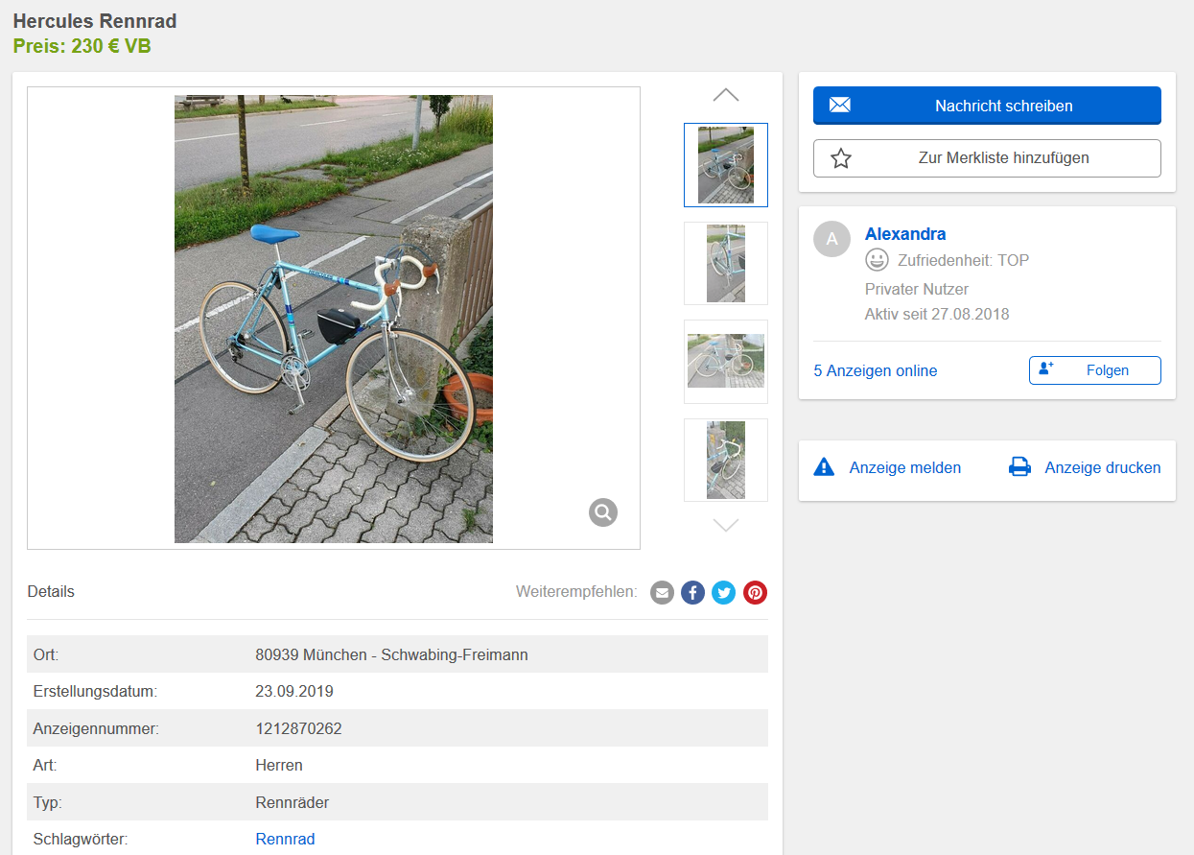1194x855 pixels.
Task: Click Anzeige drucken link
Action: [x=1103, y=467]
